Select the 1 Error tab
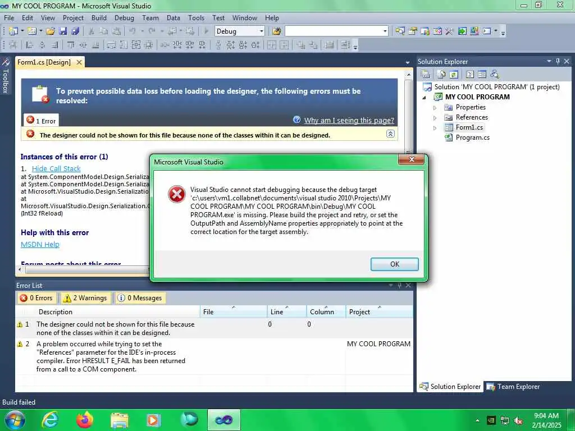This screenshot has width=575, height=431. click(x=41, y=121)
